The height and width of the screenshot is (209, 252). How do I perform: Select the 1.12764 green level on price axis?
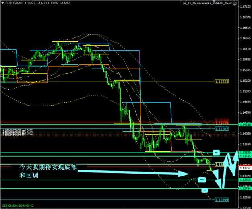tap(245, 188)
